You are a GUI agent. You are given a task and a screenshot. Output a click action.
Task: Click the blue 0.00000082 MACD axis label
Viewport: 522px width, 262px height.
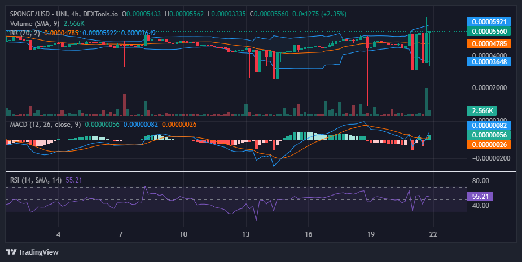(x=489, y=125)
